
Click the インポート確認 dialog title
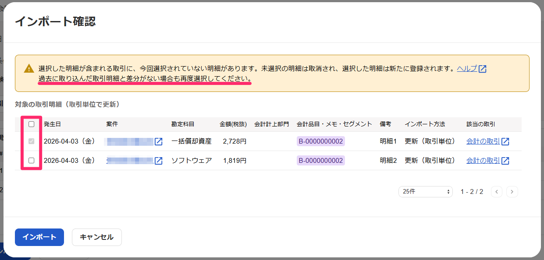point(56,21)
